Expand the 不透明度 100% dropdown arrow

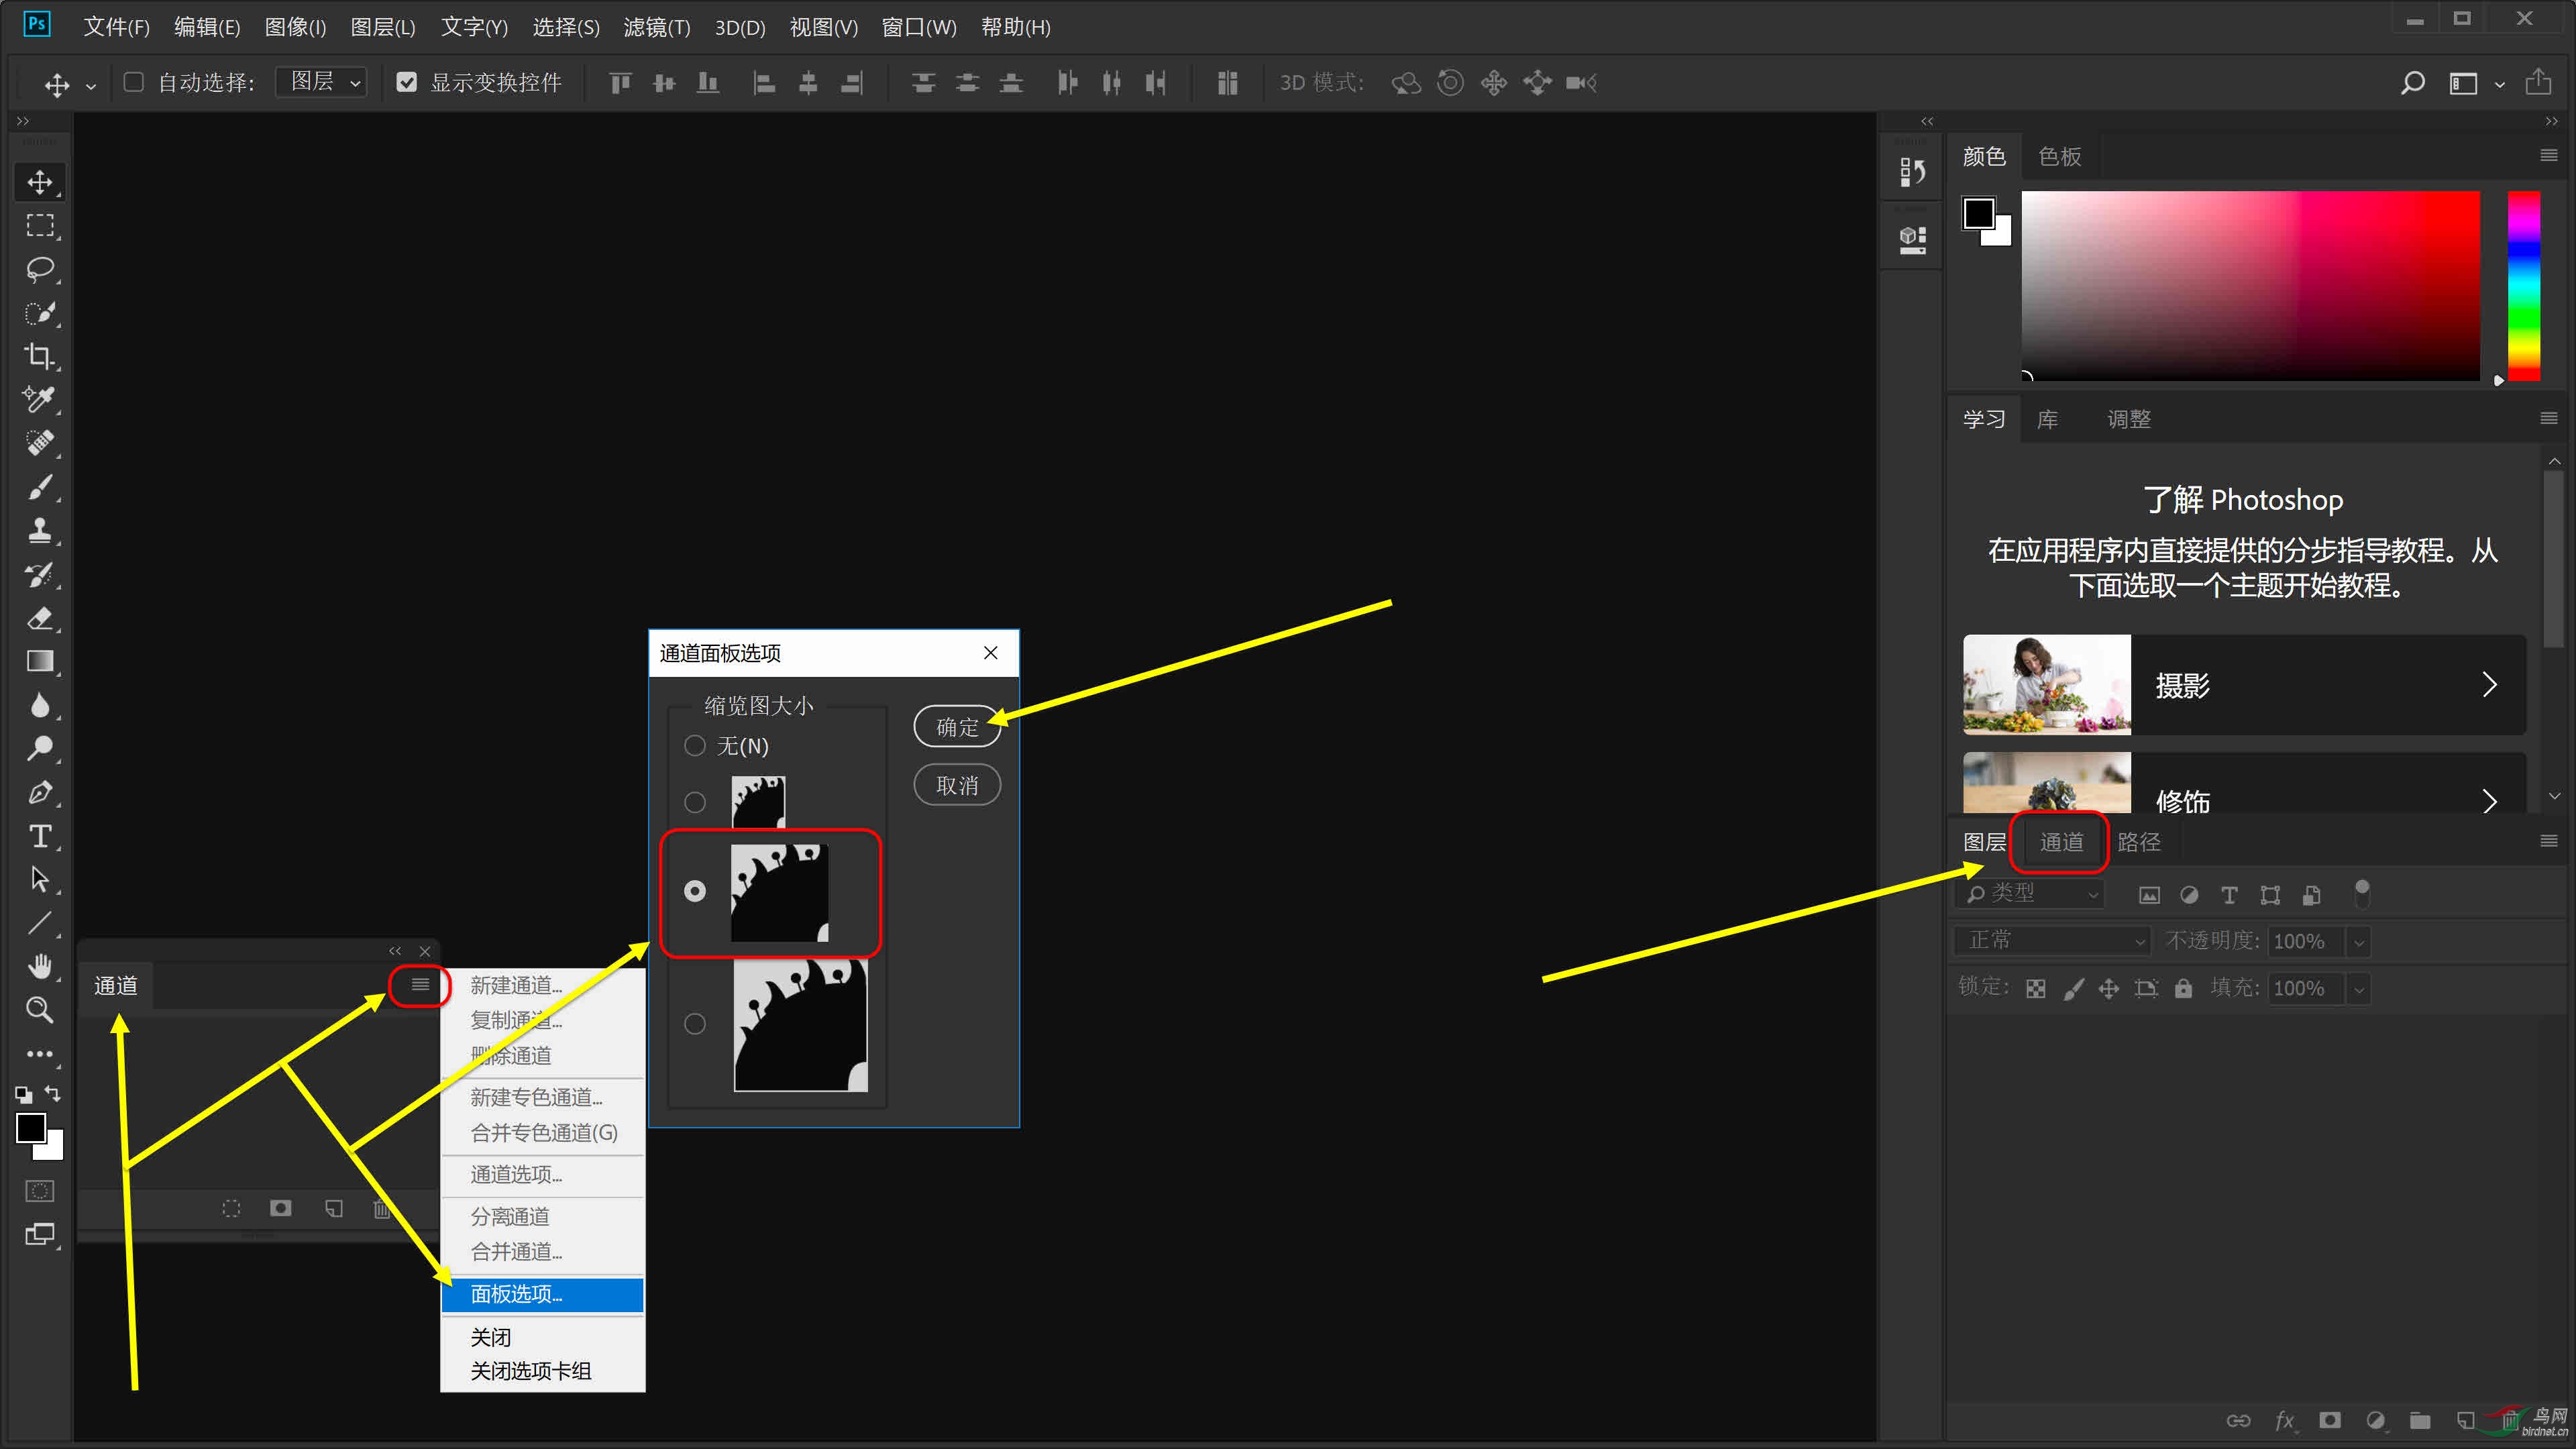pos(2359,942)
